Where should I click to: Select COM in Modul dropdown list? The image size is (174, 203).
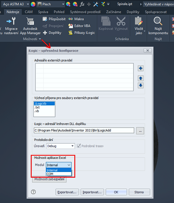59,174
